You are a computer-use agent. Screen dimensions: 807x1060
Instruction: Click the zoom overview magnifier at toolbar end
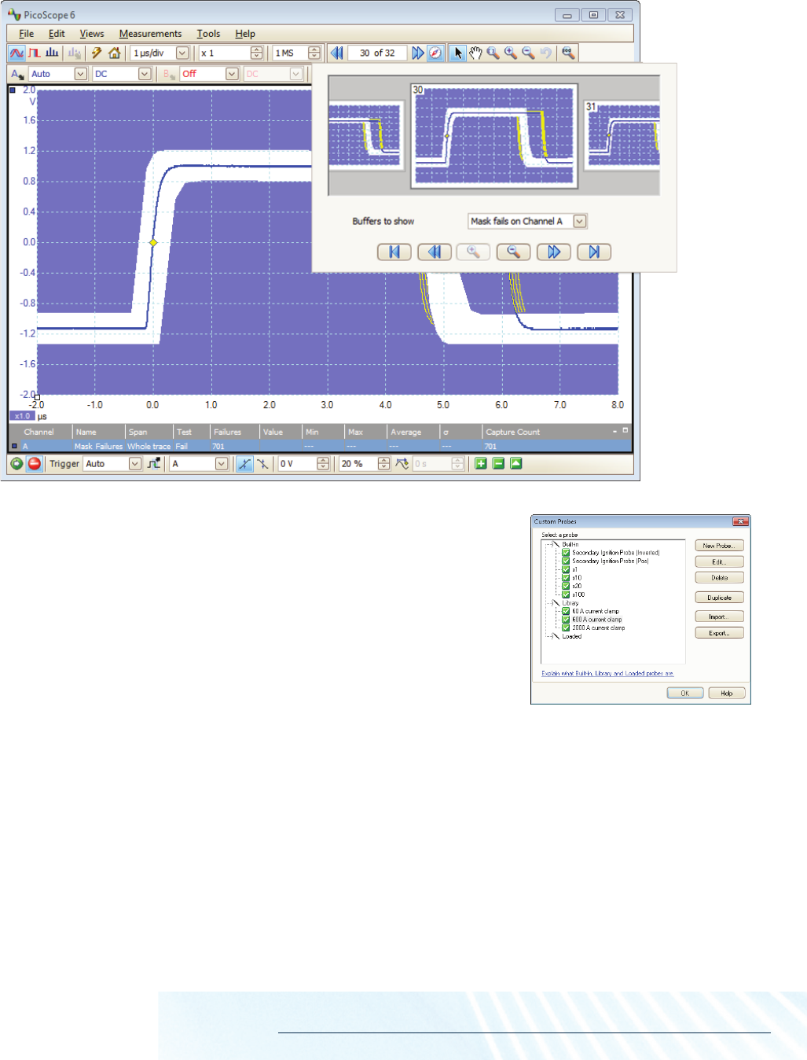tap(568, 53)
